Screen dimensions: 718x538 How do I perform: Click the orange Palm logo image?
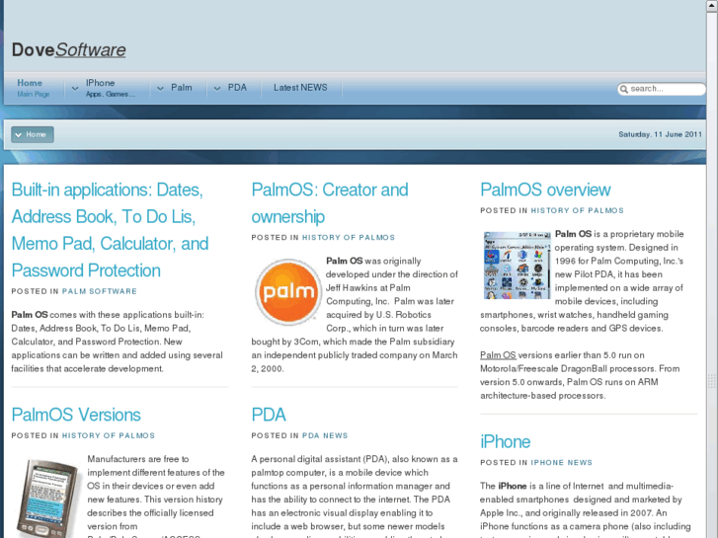pyautogui.click(x=288, y=292)
